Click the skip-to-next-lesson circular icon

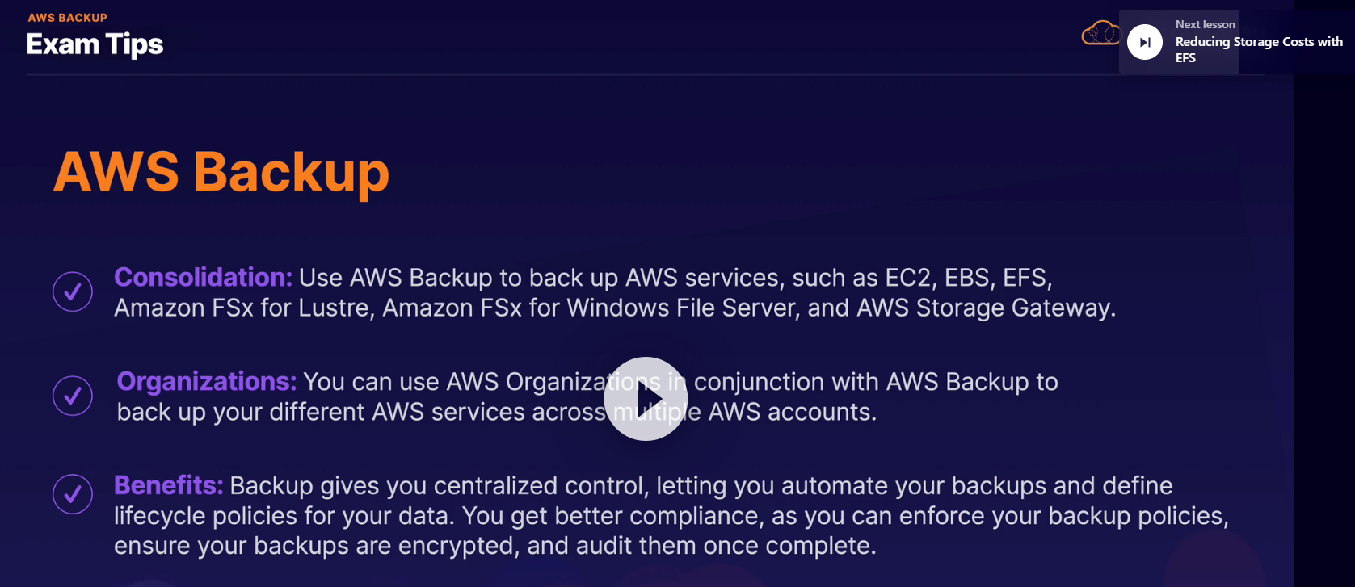click(1145, 42)
